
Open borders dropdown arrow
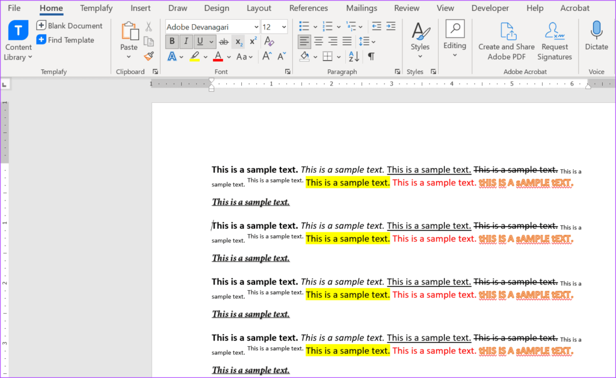click(339, 57)
